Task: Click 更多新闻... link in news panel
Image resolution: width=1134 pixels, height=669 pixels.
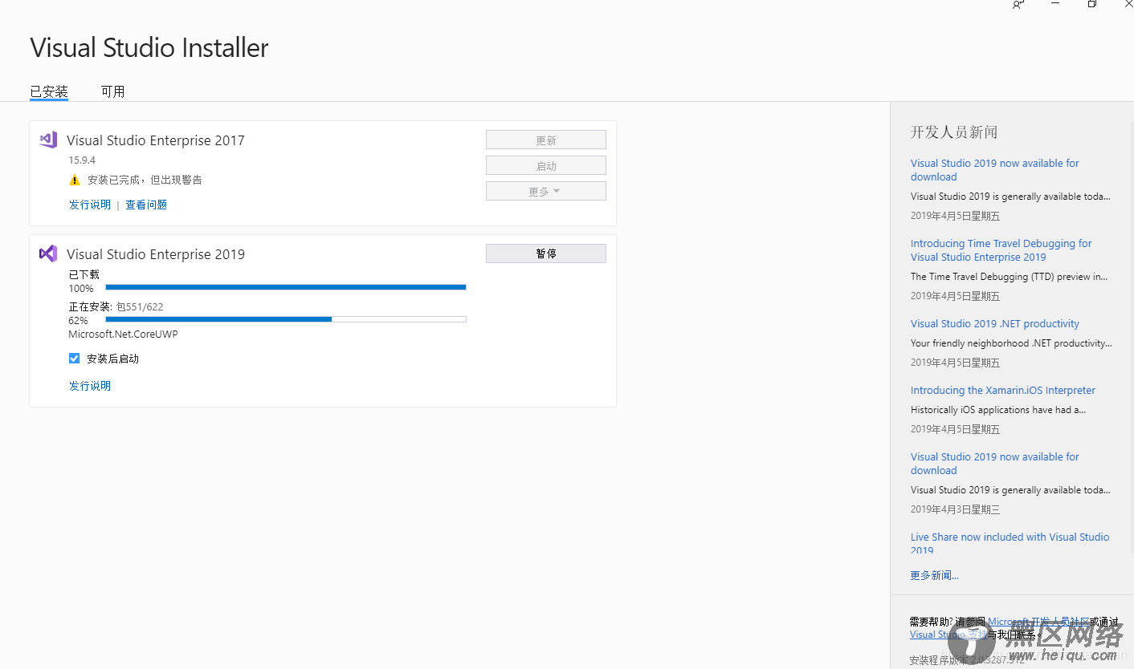Action: 934,575
